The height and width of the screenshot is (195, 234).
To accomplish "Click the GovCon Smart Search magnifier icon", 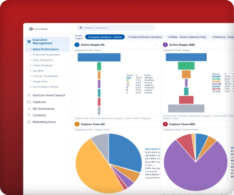I will [29, 95].
